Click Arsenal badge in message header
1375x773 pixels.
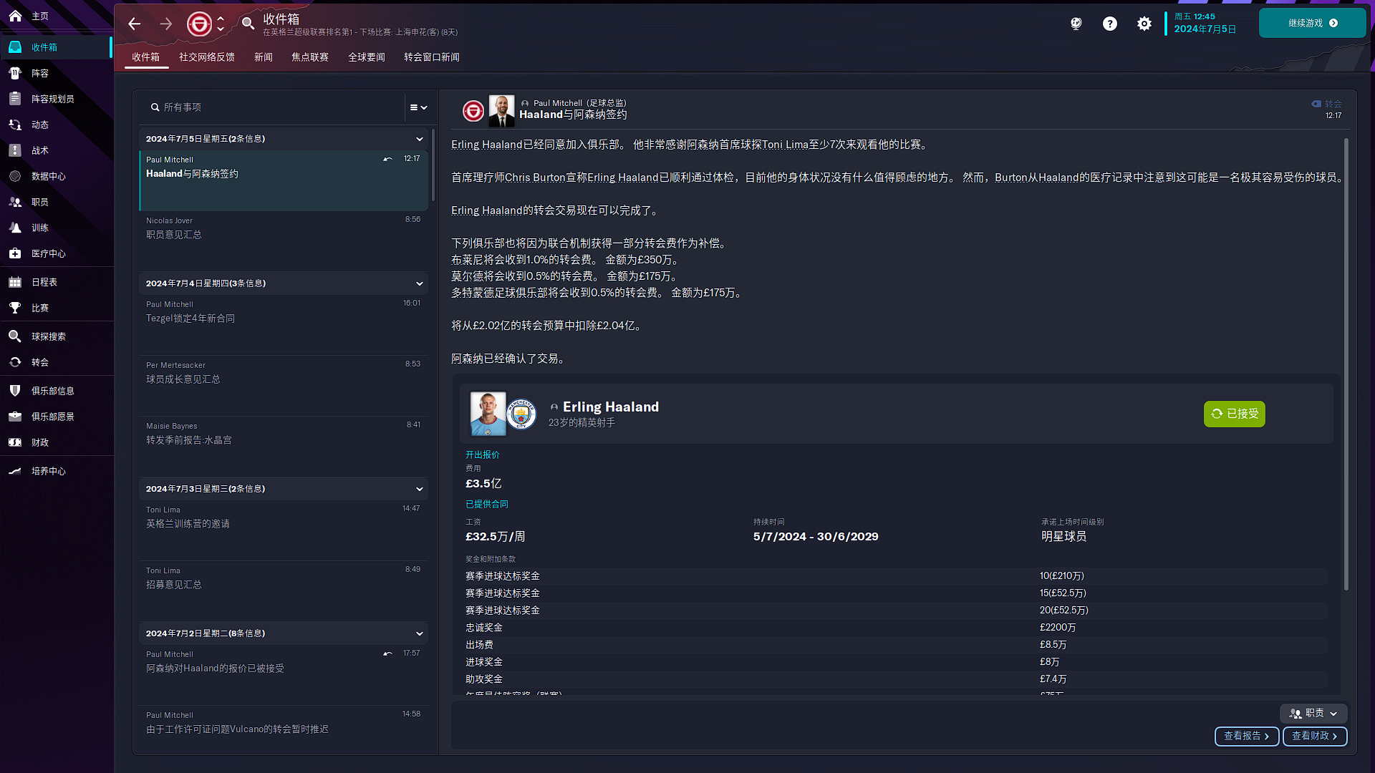[x=473, y=111]
